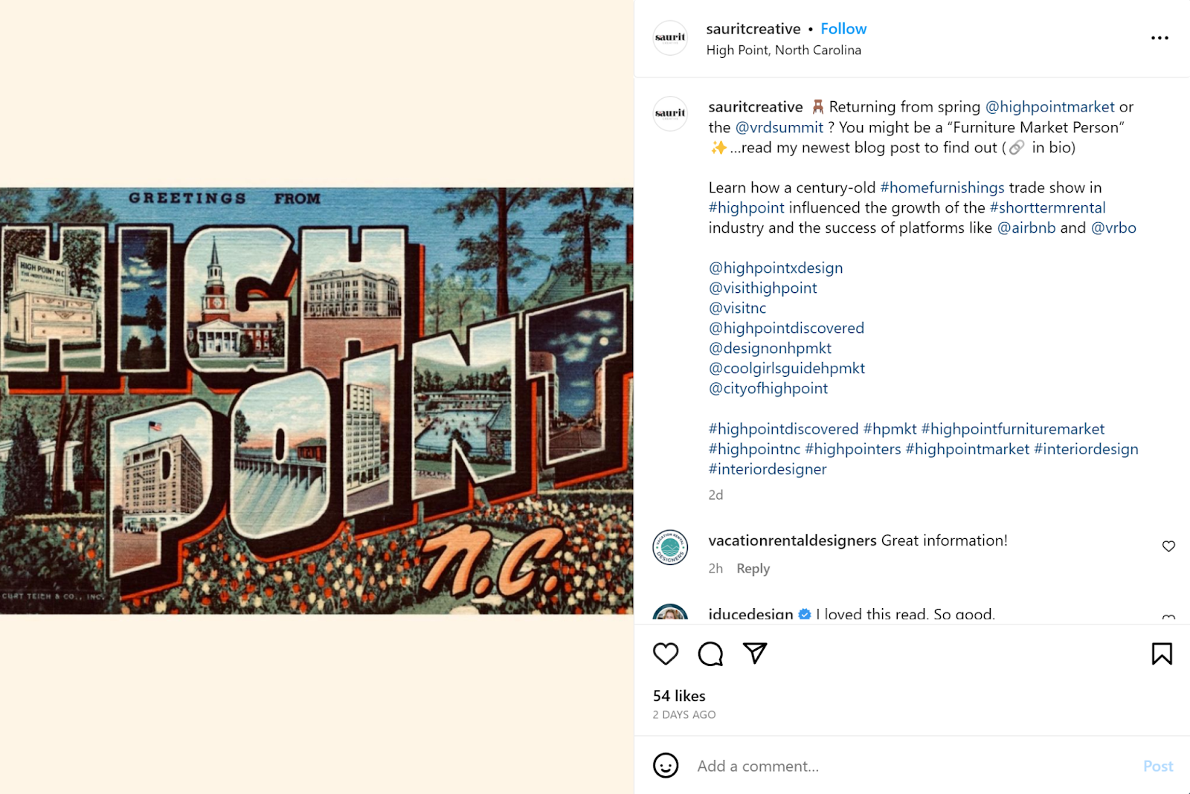Screen dimensions: 1190x794
Task: Open the @highpointmarket mention
Action: point(1049,107)
